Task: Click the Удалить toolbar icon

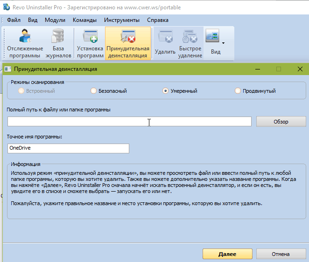Action: [x=165, y=43]
